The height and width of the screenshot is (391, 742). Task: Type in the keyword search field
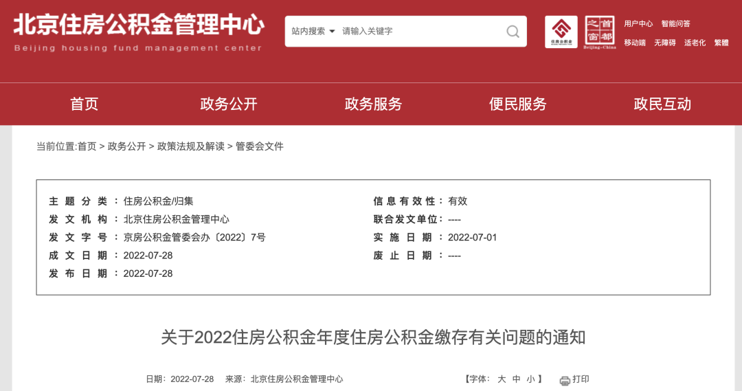[419, 32]
